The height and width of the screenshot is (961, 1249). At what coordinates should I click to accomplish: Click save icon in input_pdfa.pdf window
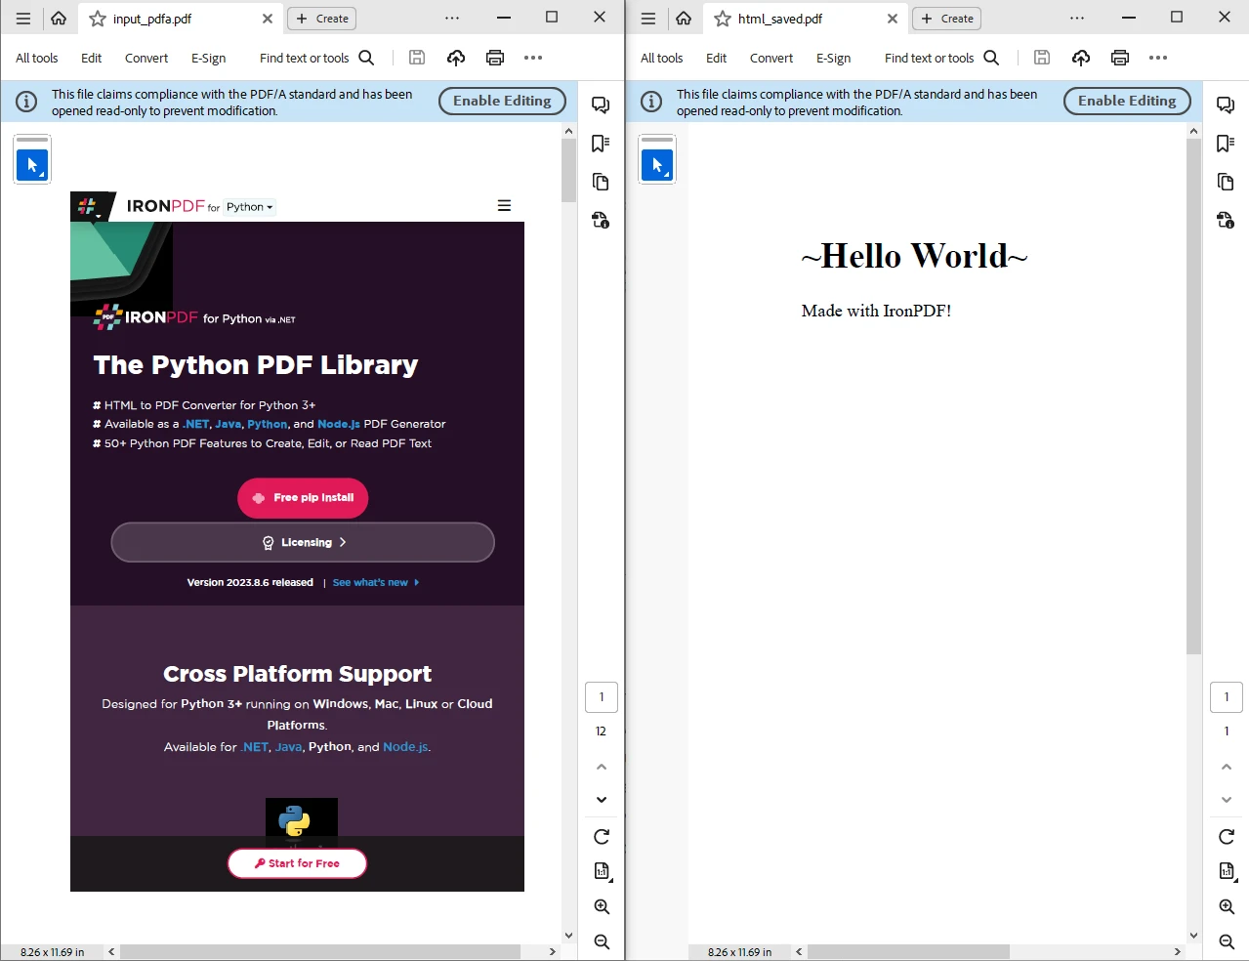417,58
